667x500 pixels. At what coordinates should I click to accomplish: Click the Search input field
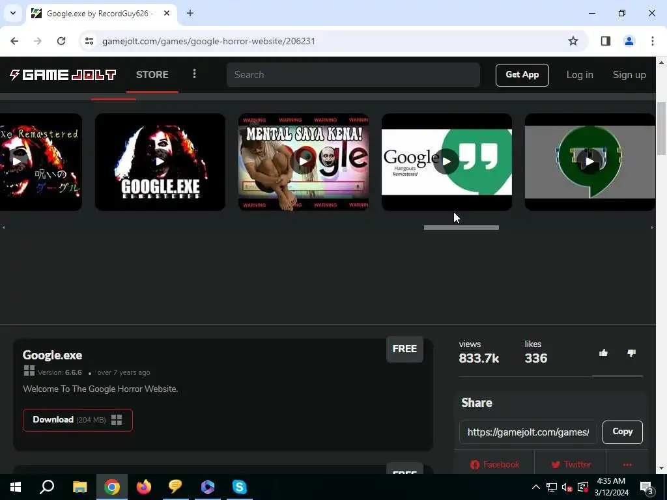point(353,75)
